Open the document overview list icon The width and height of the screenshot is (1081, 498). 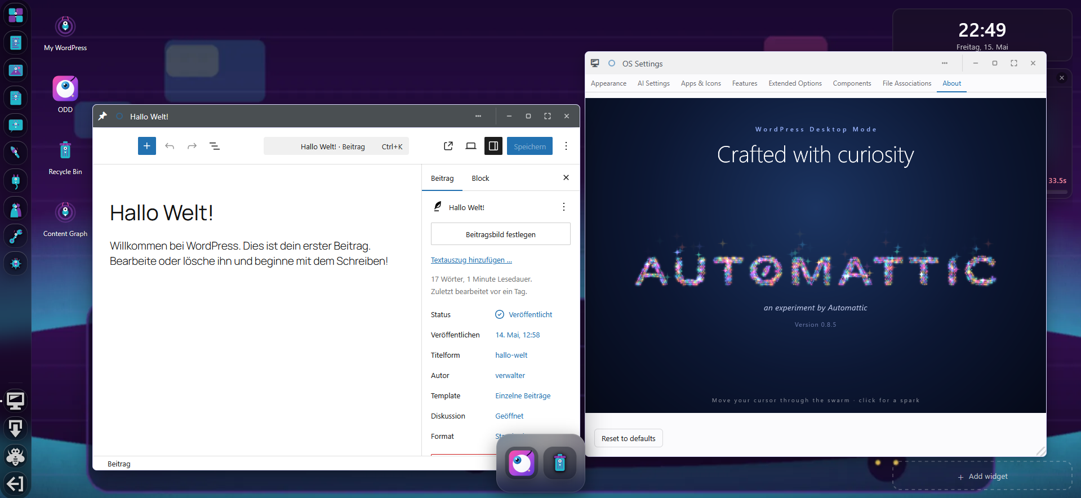point(215,146)
